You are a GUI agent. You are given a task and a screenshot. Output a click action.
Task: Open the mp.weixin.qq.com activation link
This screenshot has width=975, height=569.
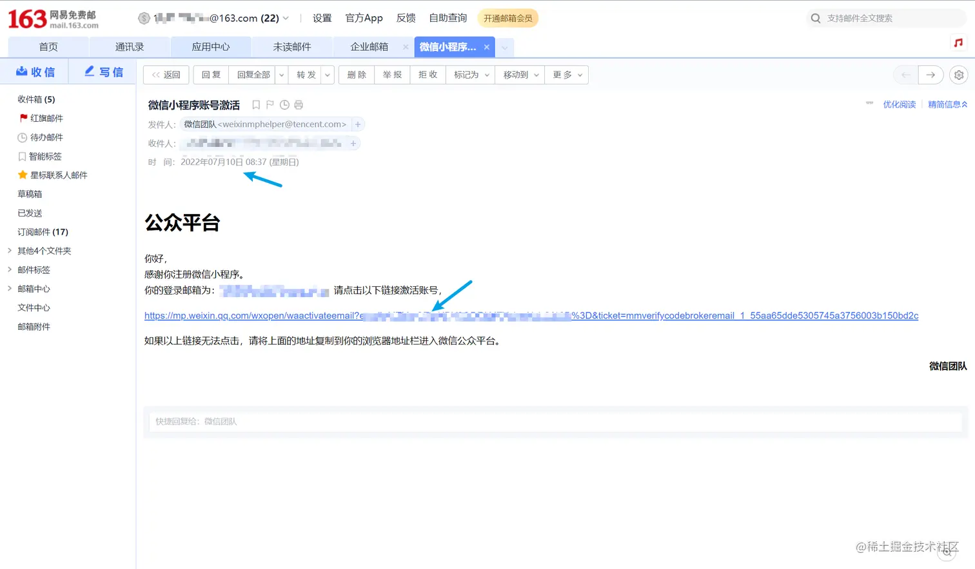click(531, 316)
